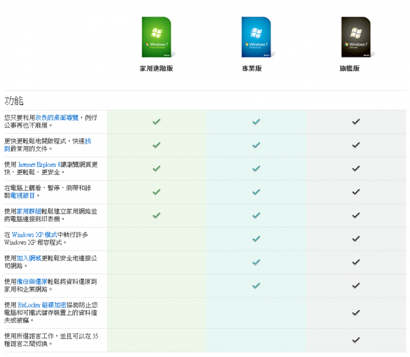Viewport: 410px width, 357px height.
Task: Open the BitLocker 磁碟加密 link
Action: [42, 305]
